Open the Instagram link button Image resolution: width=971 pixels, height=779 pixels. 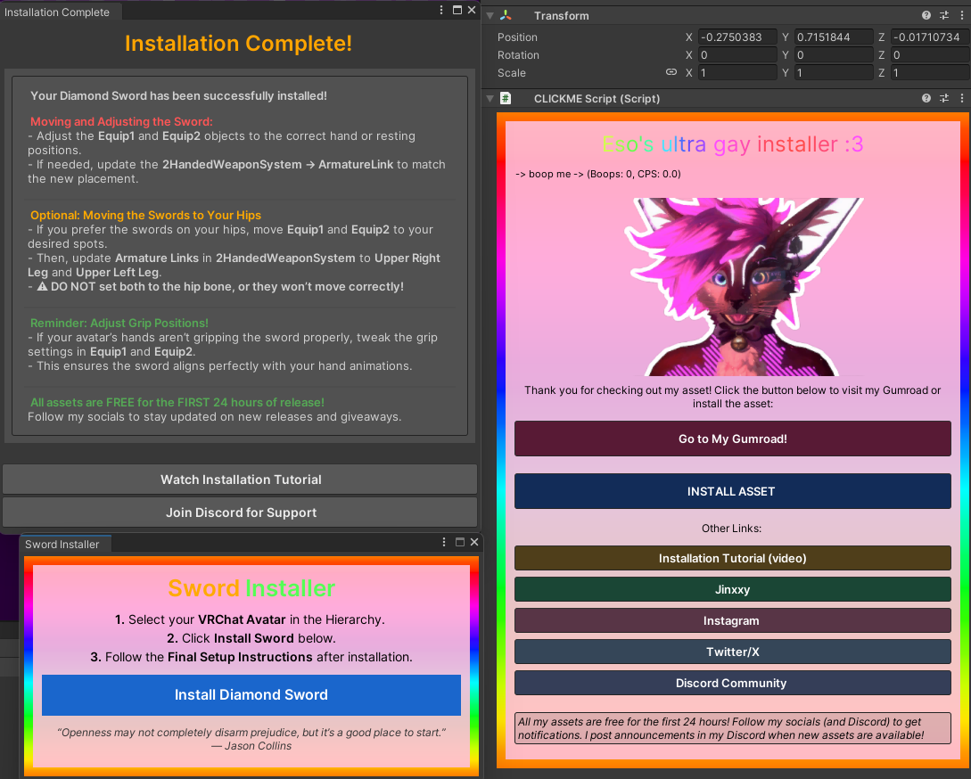733,620
